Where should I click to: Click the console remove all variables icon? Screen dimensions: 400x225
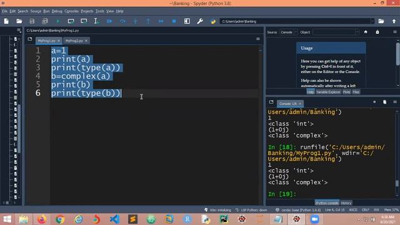click(x=385, y=102)
